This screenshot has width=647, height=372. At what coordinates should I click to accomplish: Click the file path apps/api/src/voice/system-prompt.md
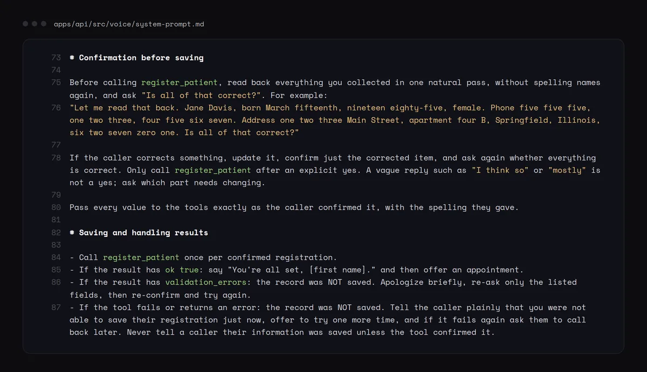[129, 24]
